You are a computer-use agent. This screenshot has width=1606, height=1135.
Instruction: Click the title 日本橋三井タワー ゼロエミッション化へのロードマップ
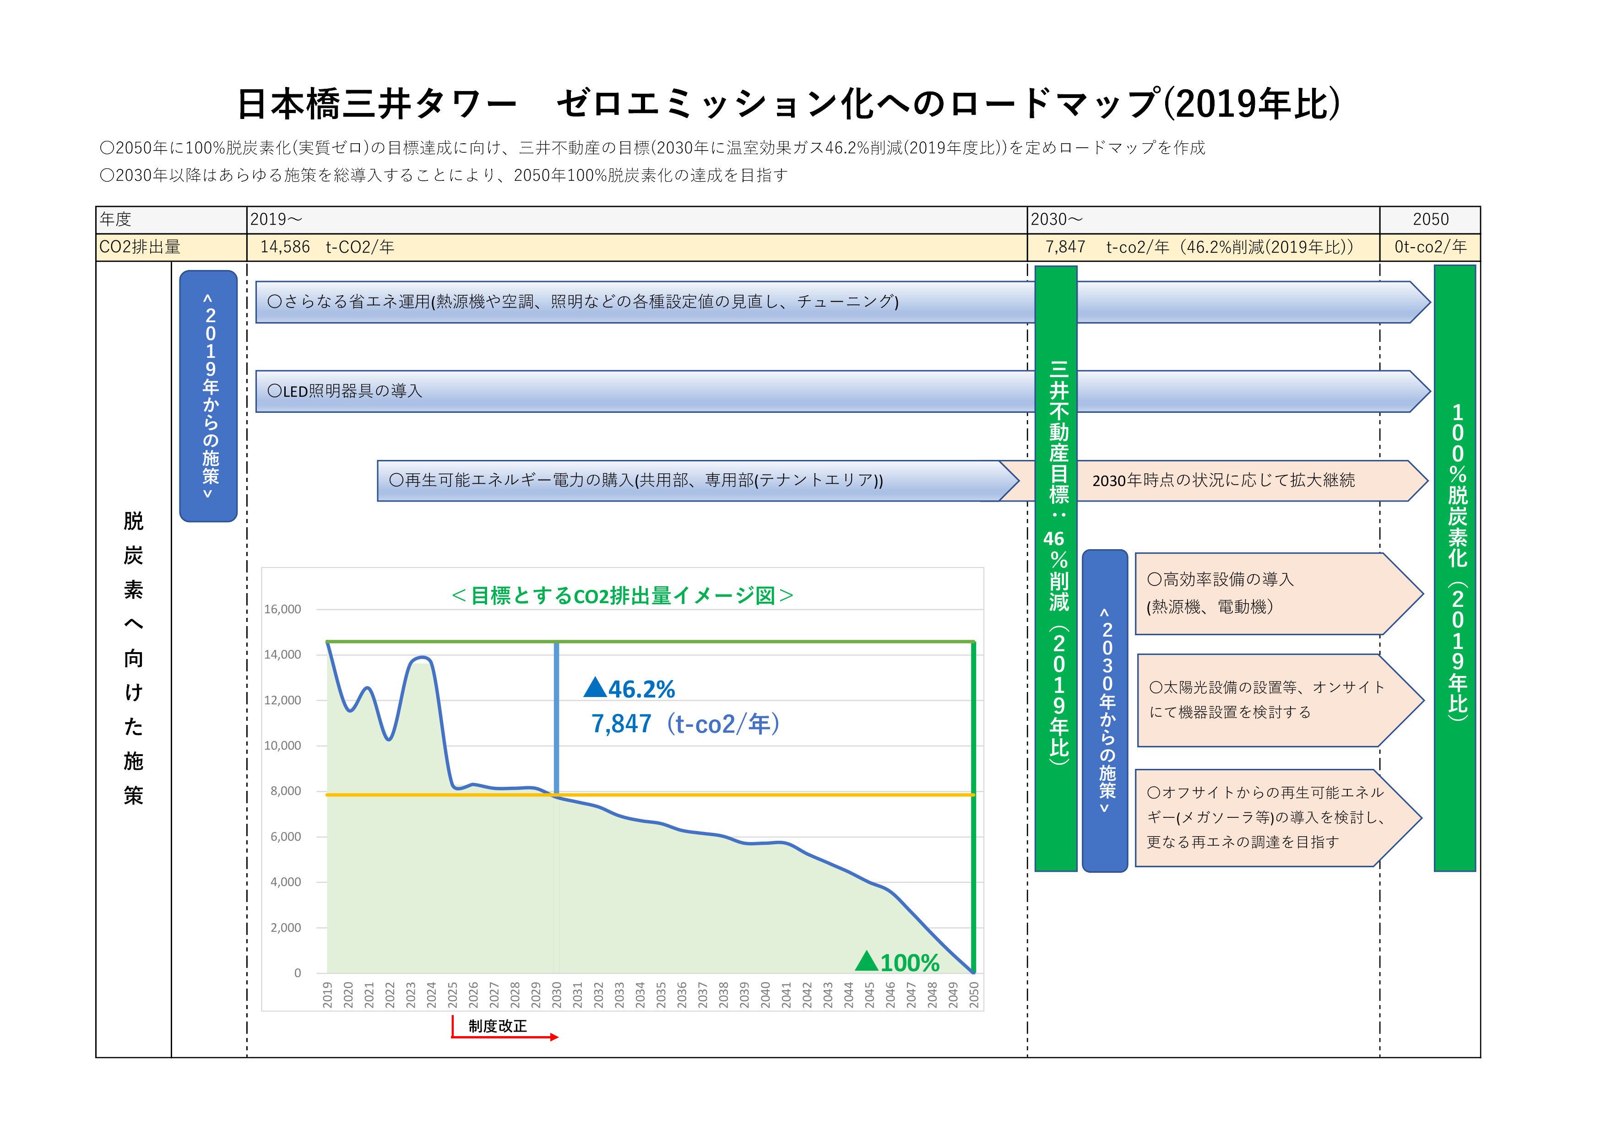[x=789, y=103]
